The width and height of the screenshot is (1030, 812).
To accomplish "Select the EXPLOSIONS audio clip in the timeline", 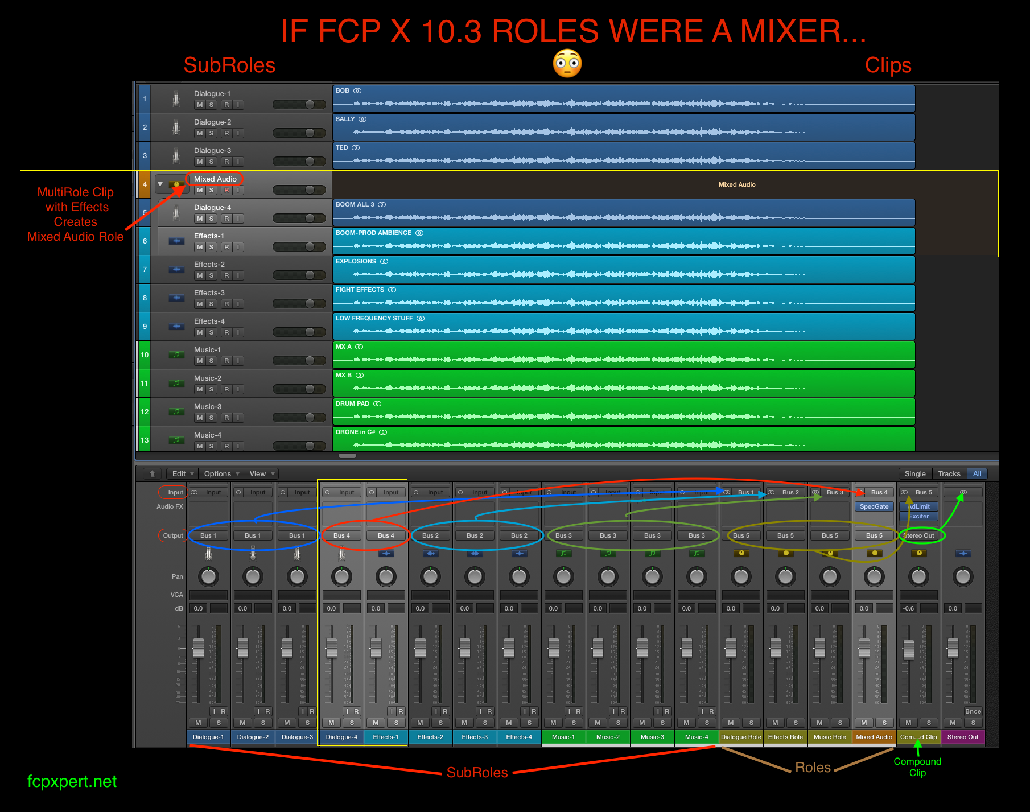I will point(623,270).
